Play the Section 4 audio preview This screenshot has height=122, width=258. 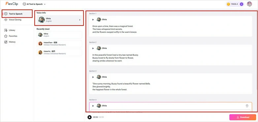93,106
